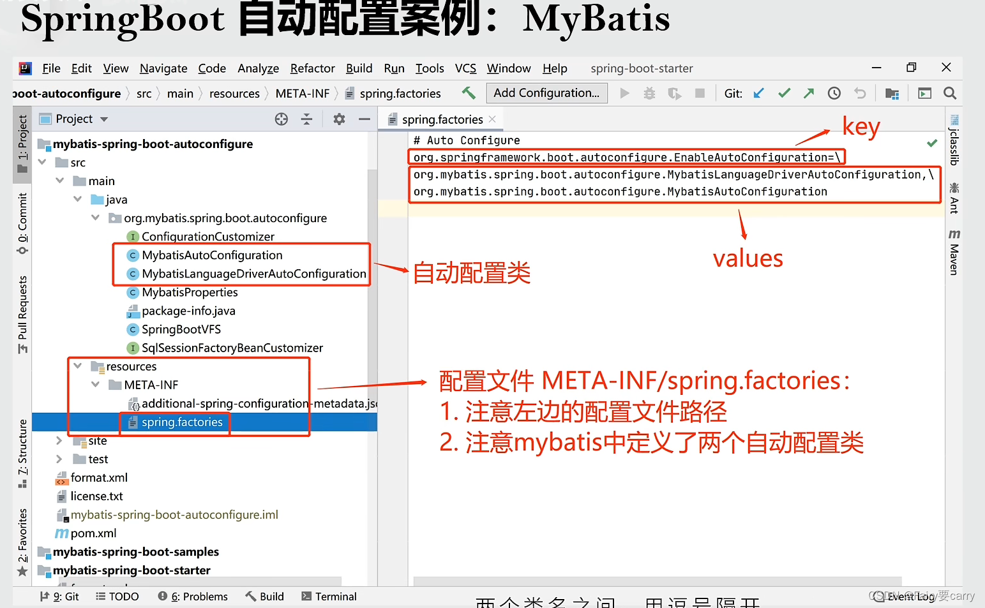Open the Terminal tool window
The image size is (985, 608).
[329, 596]
